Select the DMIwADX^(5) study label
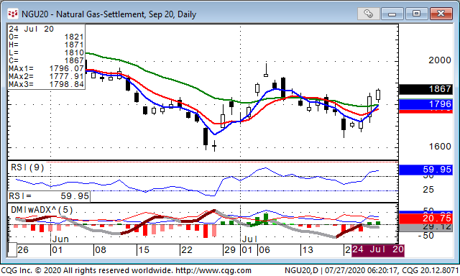 pyautogui.click(x=42, y=210)
